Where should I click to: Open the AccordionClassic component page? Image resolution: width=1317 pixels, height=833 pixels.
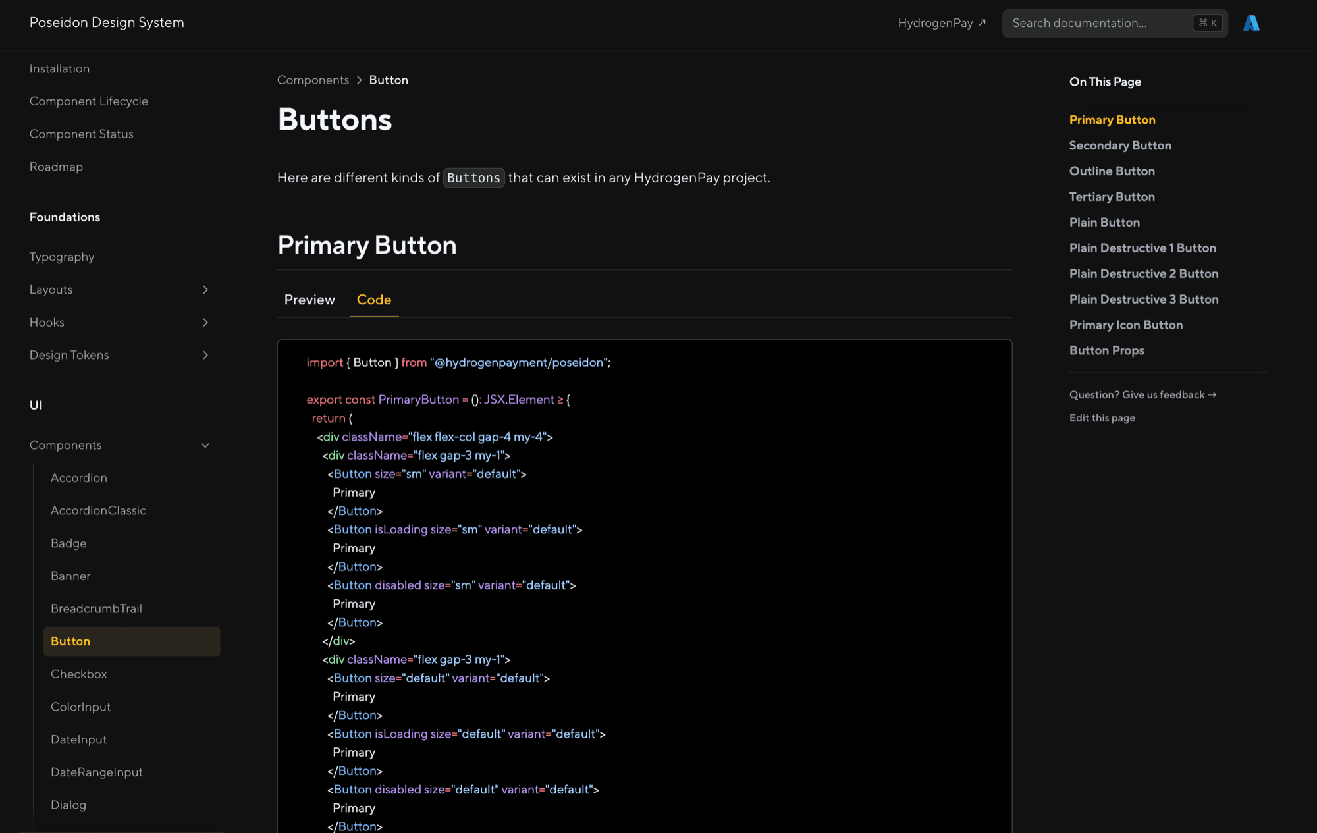click(98, 510)
